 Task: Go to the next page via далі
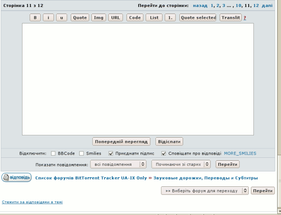click(267, 6)
